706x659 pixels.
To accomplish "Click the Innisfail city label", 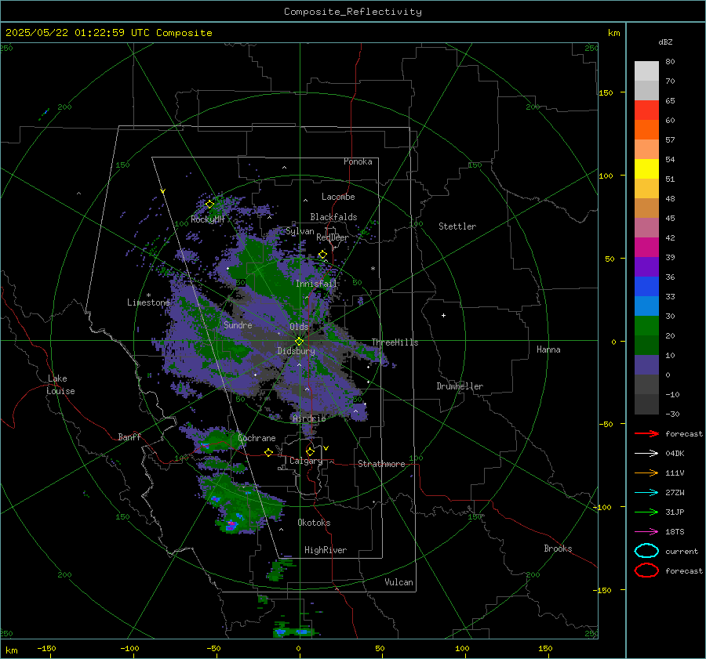I will (x=316, y=284).
